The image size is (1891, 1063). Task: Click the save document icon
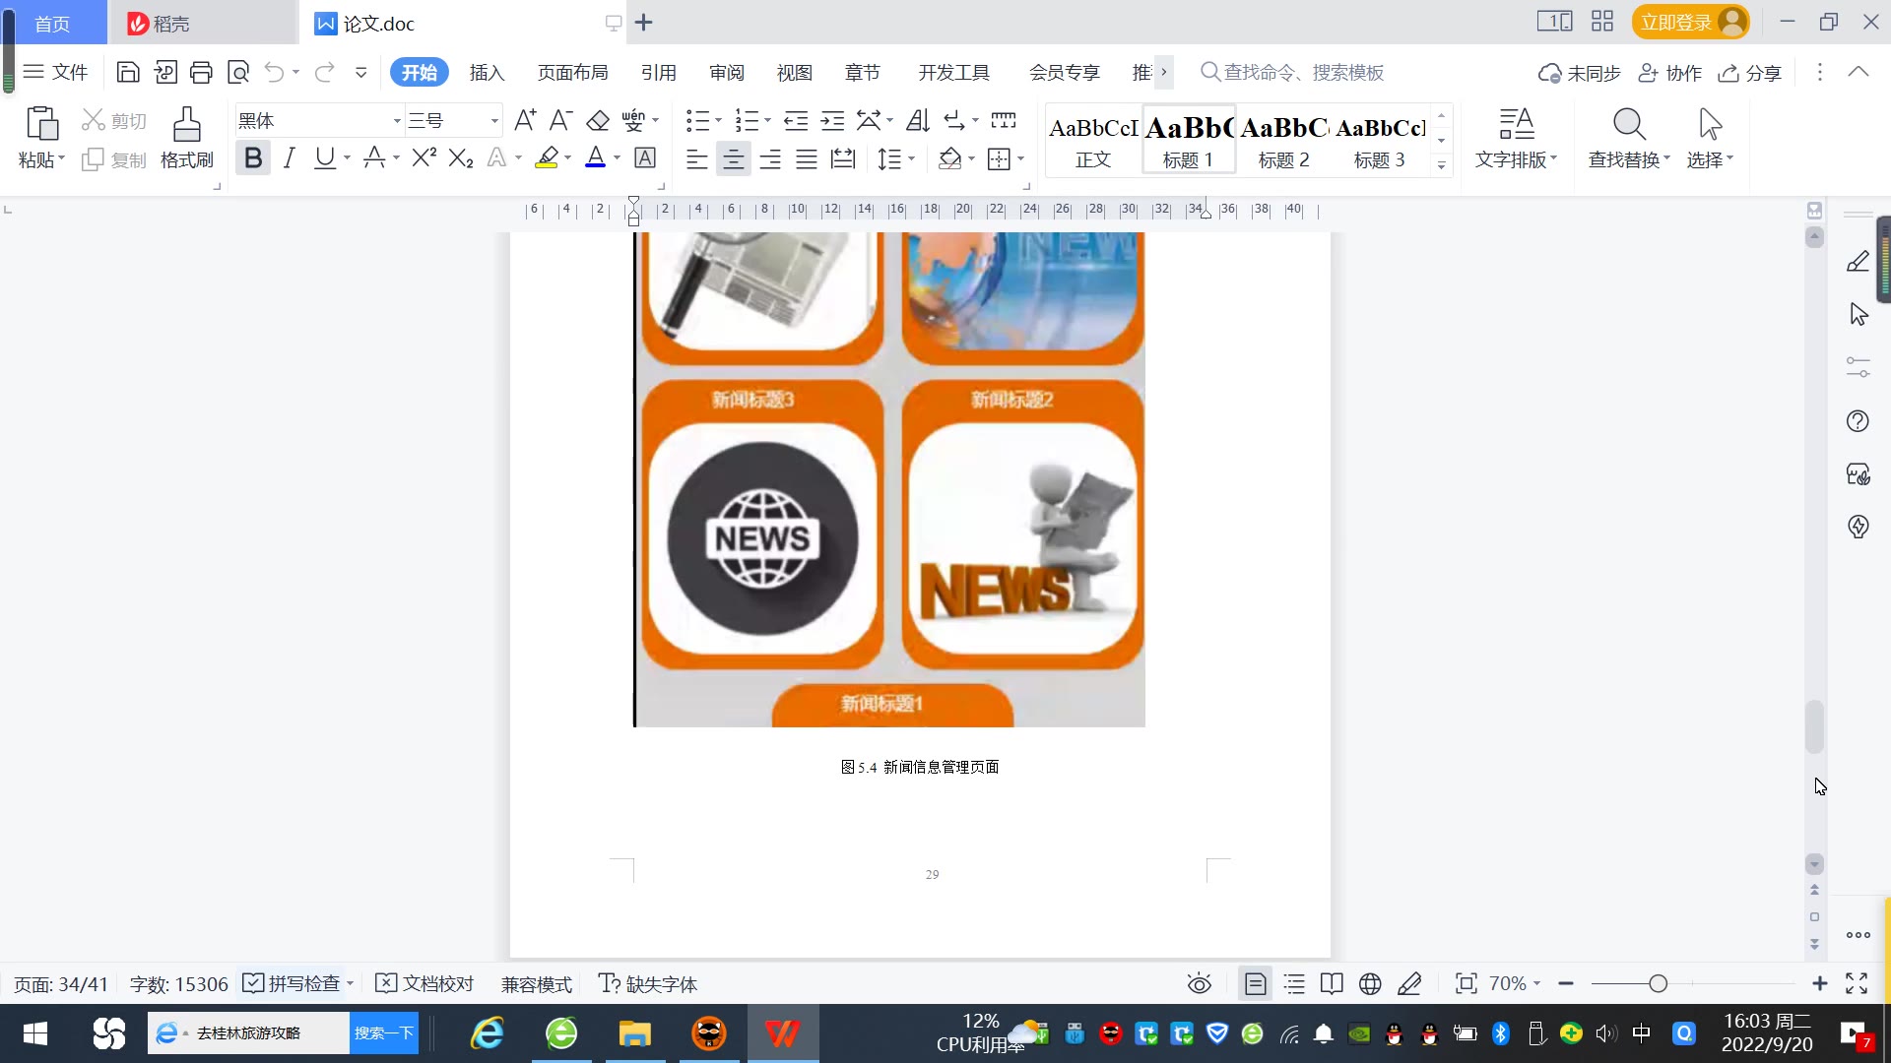click(x=127, y=72)
